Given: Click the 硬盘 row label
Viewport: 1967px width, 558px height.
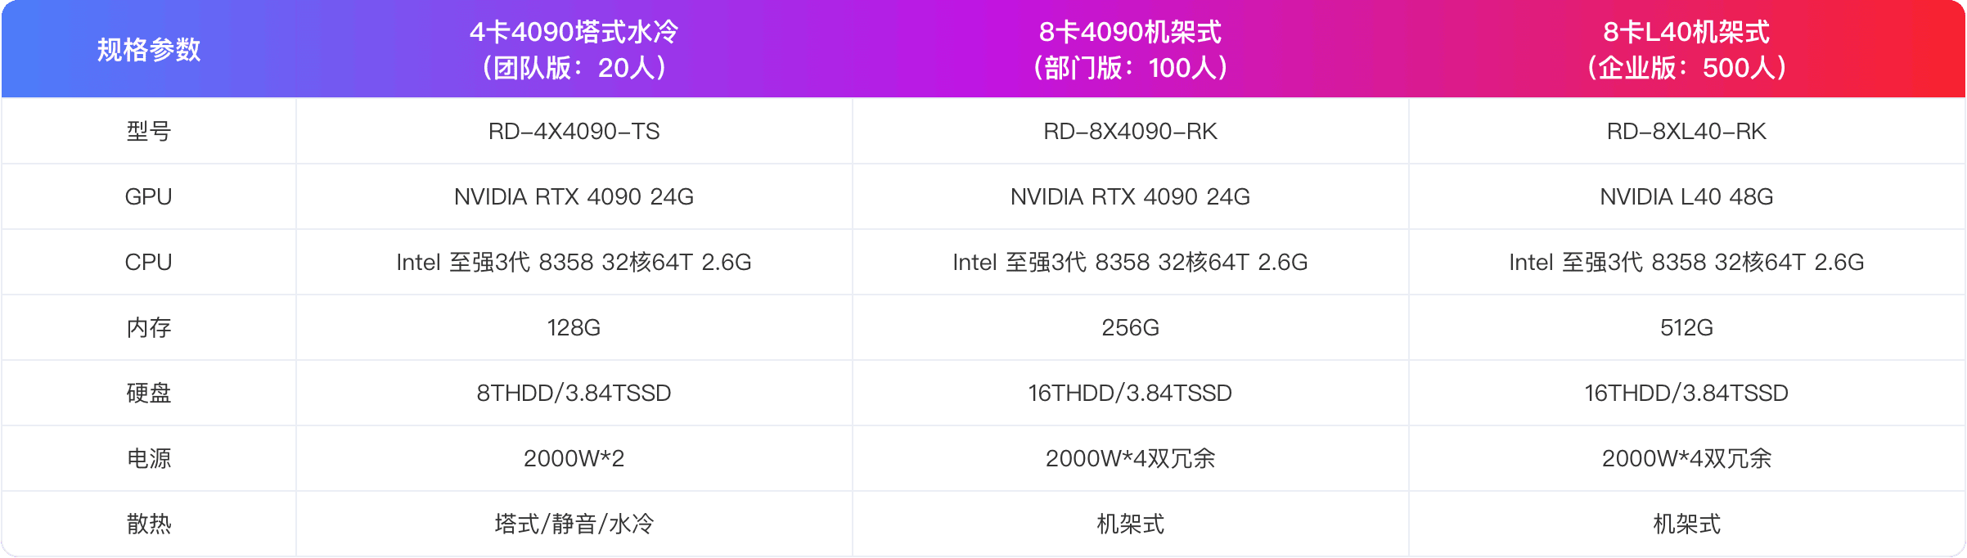Looking at the screenshot, I should pyautogui.click(x=149, y=393).
